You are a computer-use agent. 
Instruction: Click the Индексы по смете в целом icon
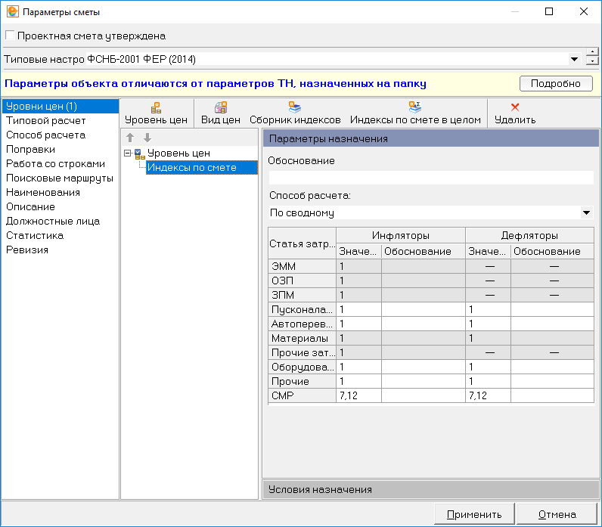click(415, 107)
